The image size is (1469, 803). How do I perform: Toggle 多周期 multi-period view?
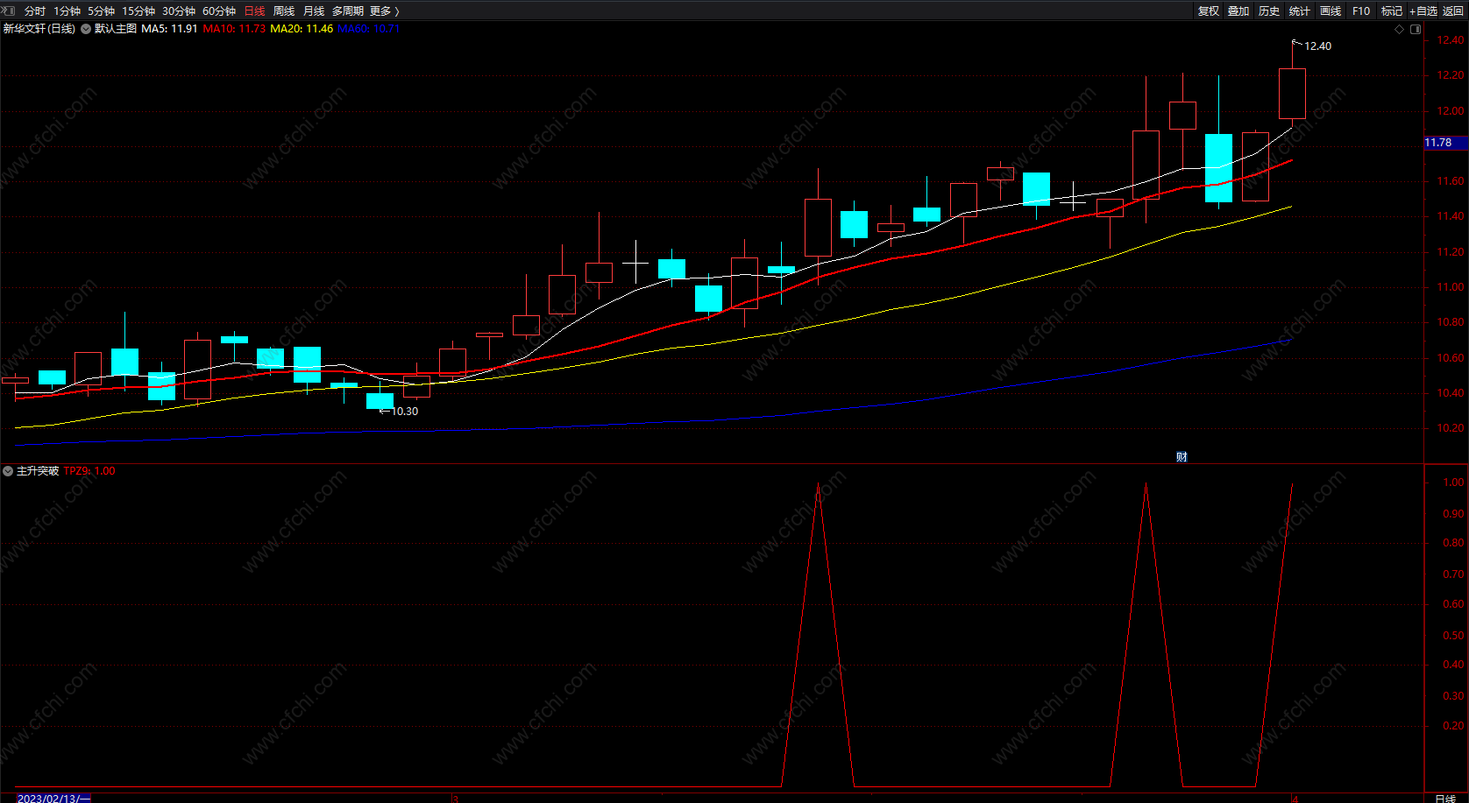(x=348, y=11)
